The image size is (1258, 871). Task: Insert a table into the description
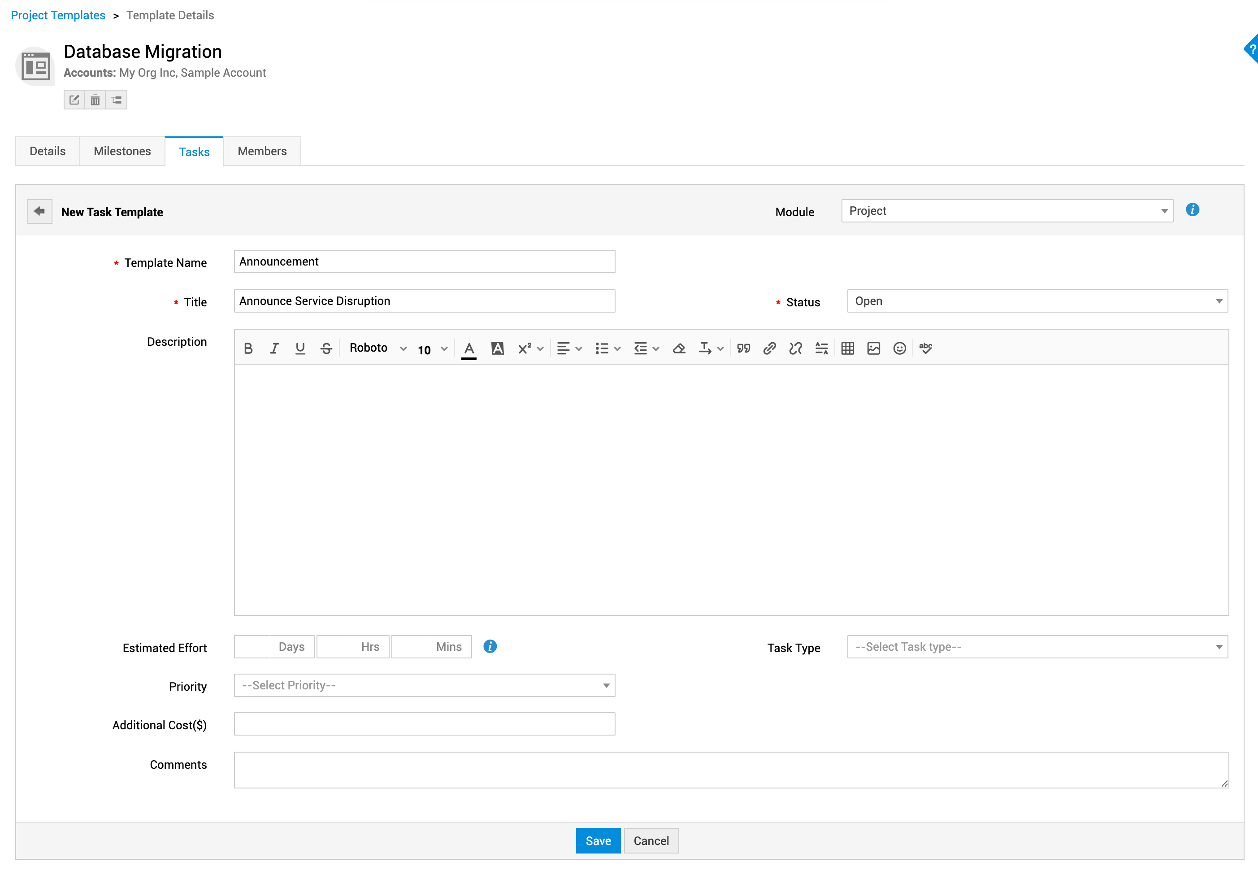[x=847, y=348]
